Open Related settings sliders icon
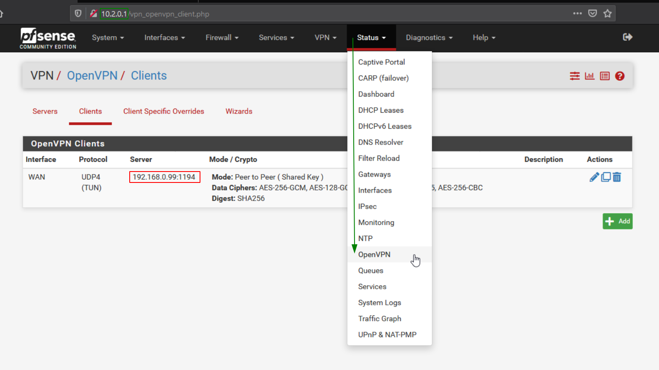The width and height of the screenshot is (659, 370). (575, 76)
